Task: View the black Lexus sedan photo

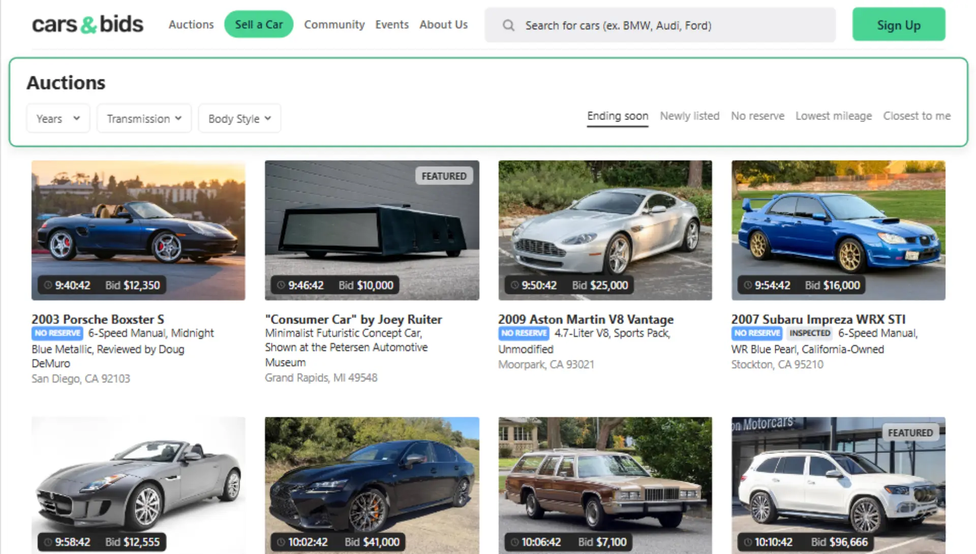Action: [x=372, y=485]
